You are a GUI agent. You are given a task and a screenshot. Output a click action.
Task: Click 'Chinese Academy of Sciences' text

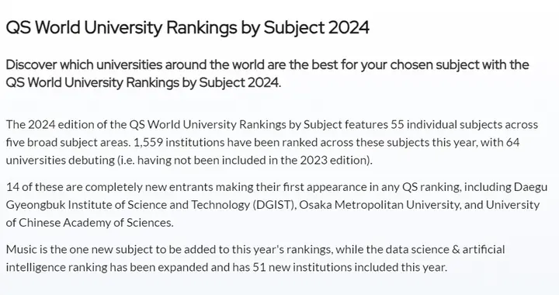click(x=95, y=223)
